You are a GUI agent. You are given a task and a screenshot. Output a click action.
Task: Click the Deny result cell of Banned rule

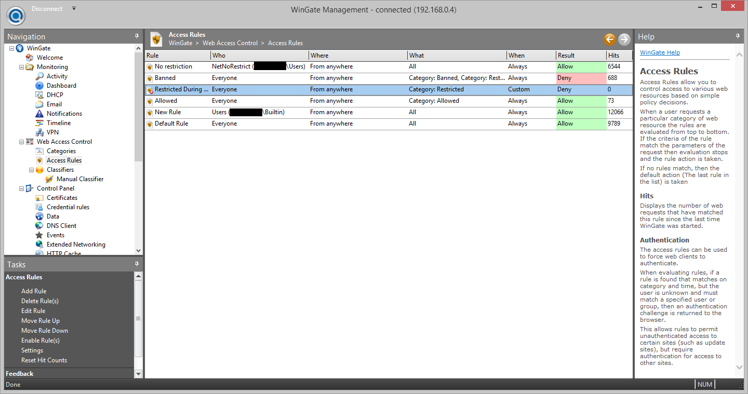tap(581, 78)
